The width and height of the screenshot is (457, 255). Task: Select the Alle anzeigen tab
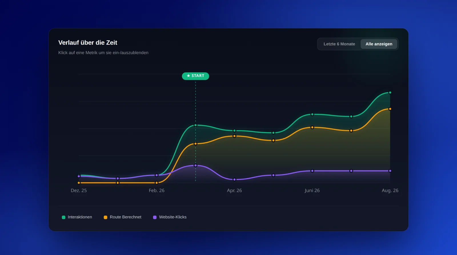pos(379,44)
